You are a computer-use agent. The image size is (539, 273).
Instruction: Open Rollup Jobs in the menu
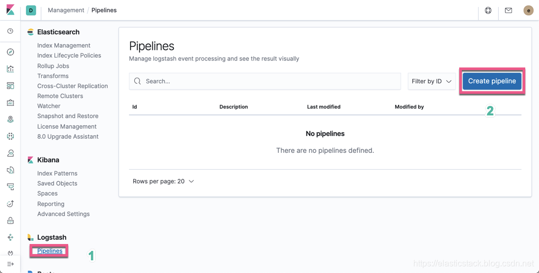53,66
